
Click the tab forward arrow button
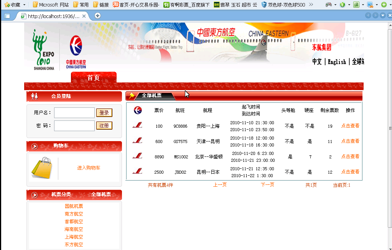click(375, 15)
